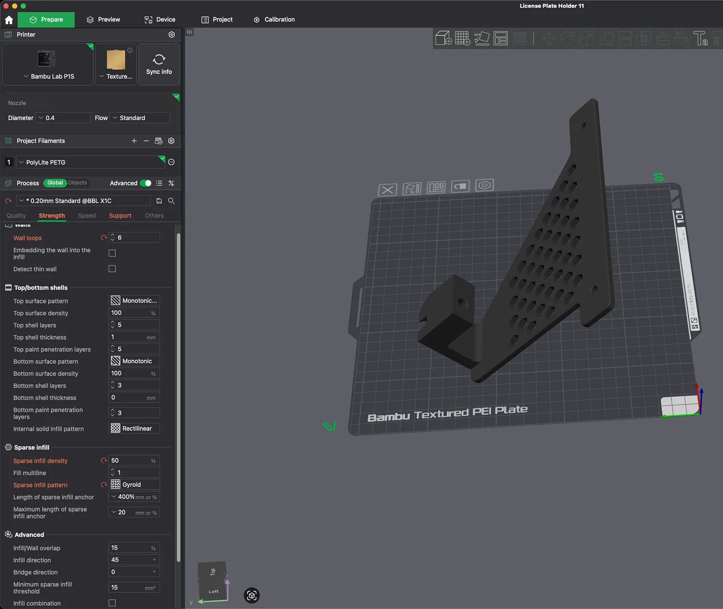Open PolyLite PETG filament dropdown
The height and width of the screenshot is (609, 723).
coord(91,162)
